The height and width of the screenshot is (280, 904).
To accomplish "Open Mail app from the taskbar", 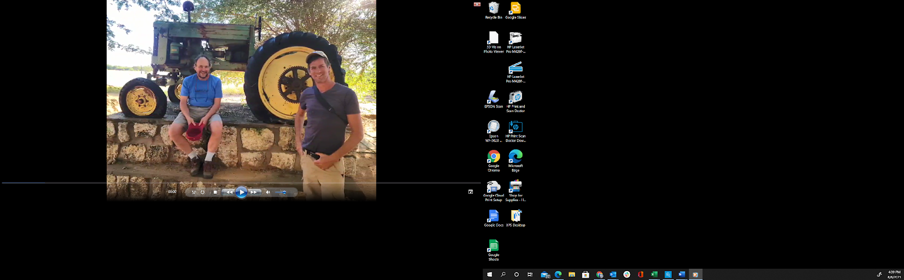I will (545, 274).
